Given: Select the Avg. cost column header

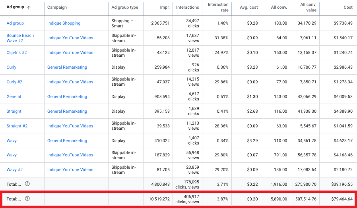Looking at the screenshot, I should coord(250,7).
